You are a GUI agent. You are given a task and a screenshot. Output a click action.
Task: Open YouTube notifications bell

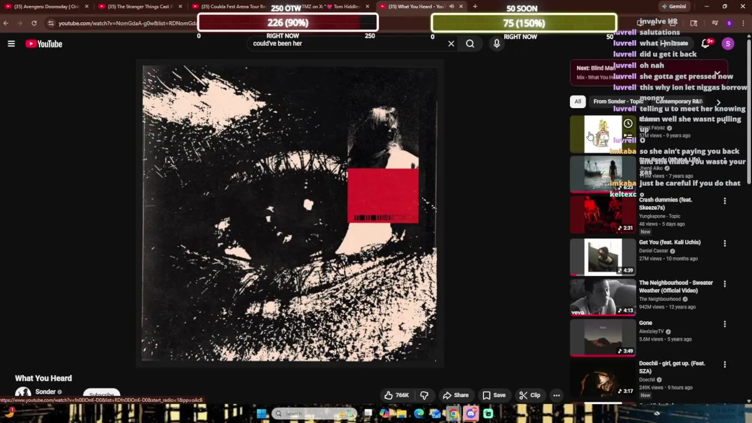click(706, 43)
